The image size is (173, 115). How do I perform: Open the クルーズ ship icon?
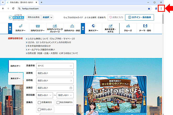pyautogui.click(x=128, y=26)
